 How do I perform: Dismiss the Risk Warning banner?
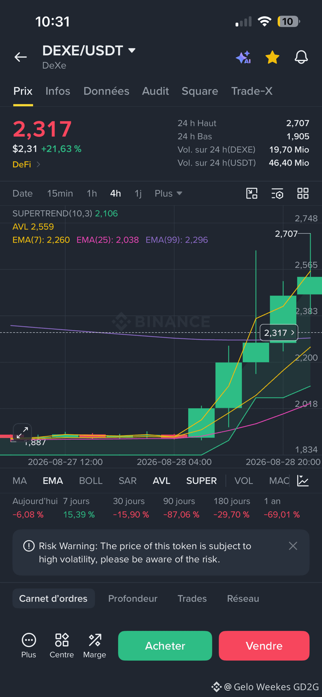coord(293,546)
